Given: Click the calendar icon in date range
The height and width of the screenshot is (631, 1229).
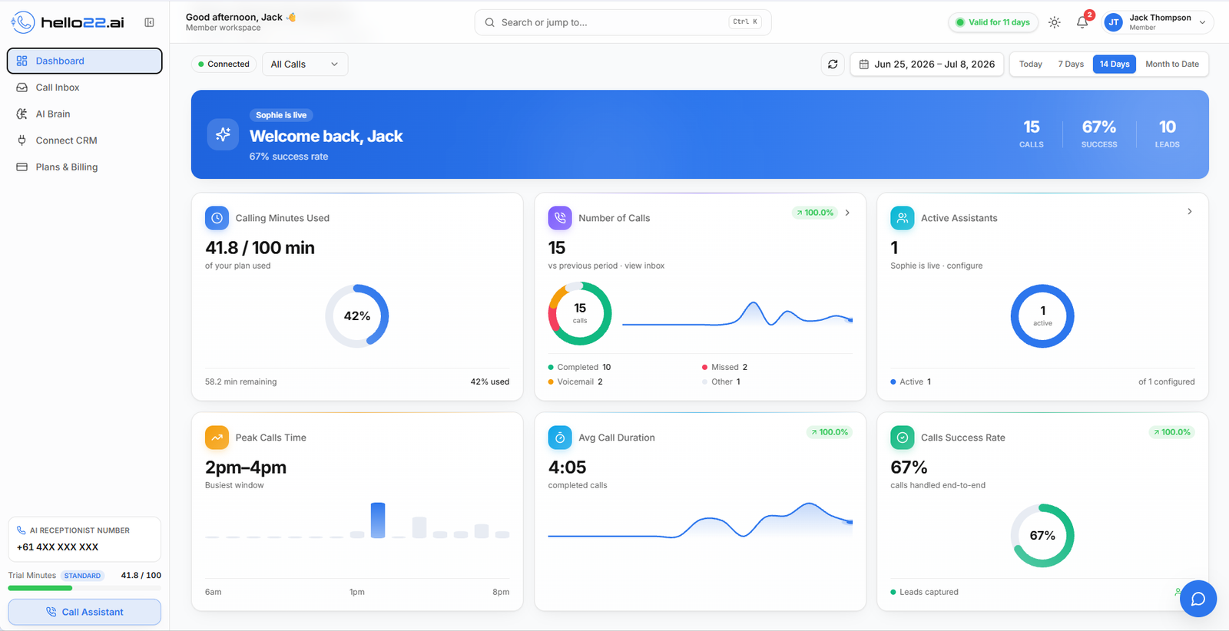Looking at the screenshot, I should pos(864,64).
